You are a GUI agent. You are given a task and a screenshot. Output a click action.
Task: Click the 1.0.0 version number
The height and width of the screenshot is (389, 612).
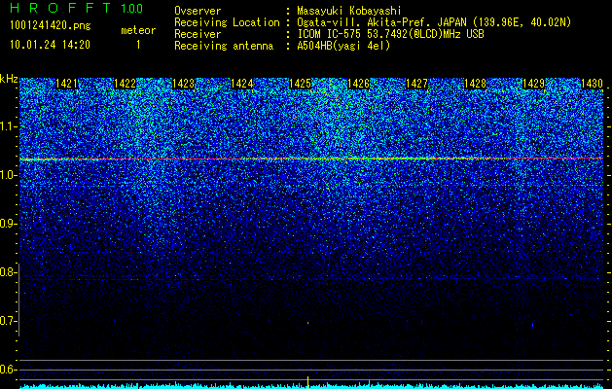(132, 9)
